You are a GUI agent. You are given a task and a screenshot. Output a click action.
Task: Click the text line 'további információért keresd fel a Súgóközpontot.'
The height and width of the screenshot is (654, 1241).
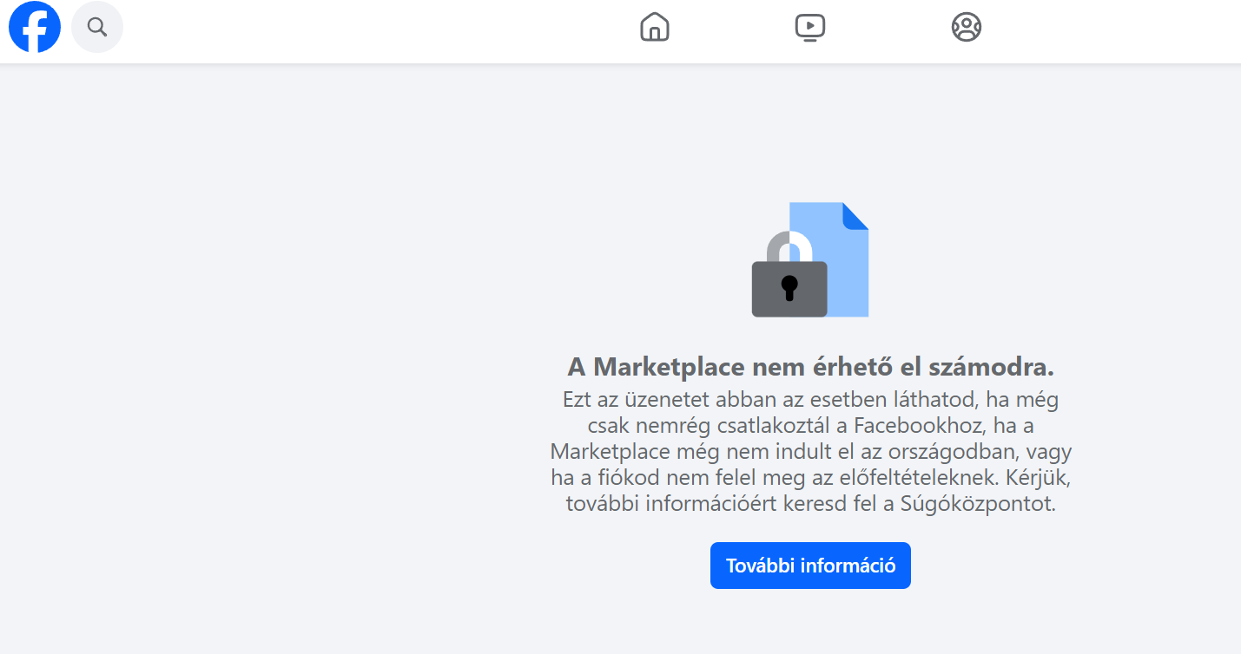coord(810,504)
